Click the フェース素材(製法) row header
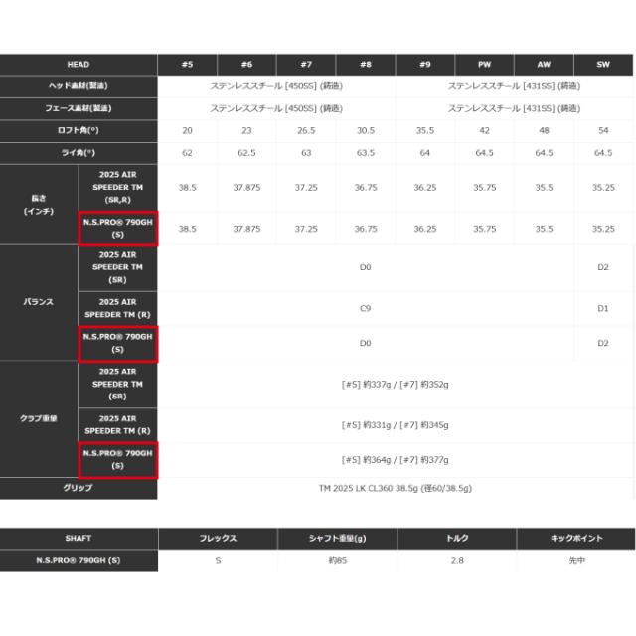The height and width of the screenshot is (636, 636). pyautogui.click(x=79, y=108)
